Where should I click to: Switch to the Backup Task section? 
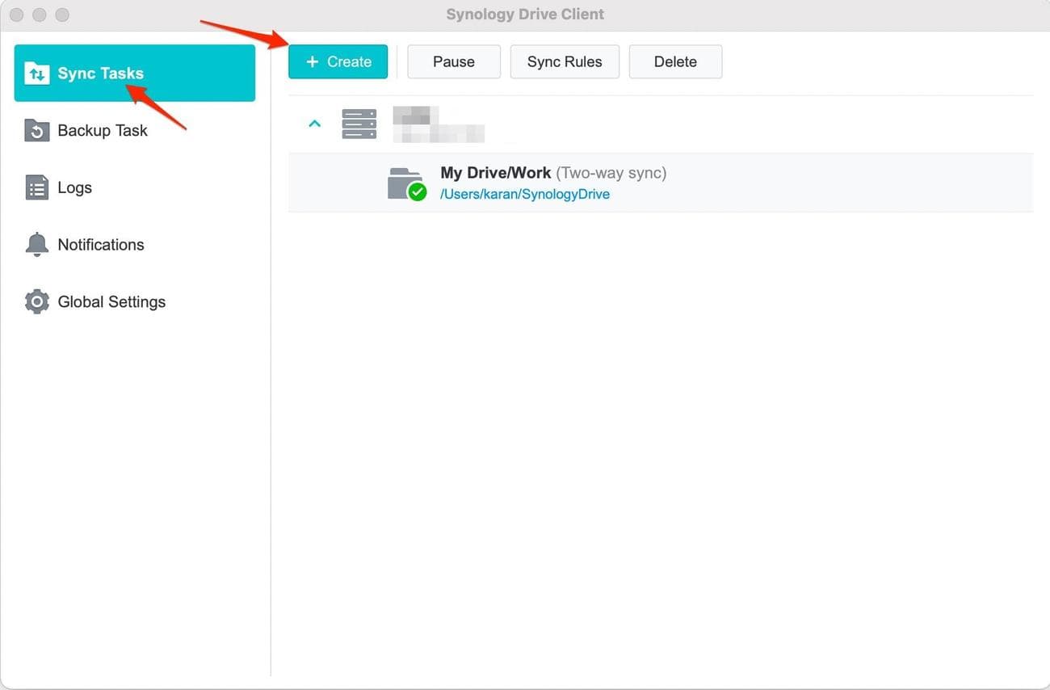102,130
